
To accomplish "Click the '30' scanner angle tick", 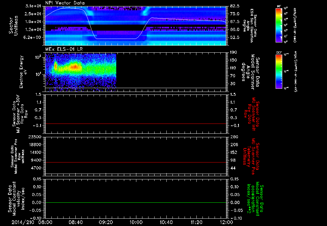I will tap(232, 84).
